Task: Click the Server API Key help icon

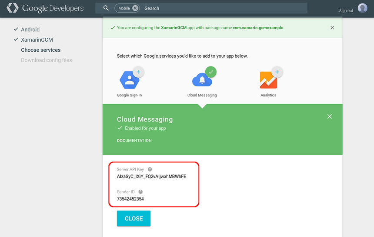Action: (150, 169)
